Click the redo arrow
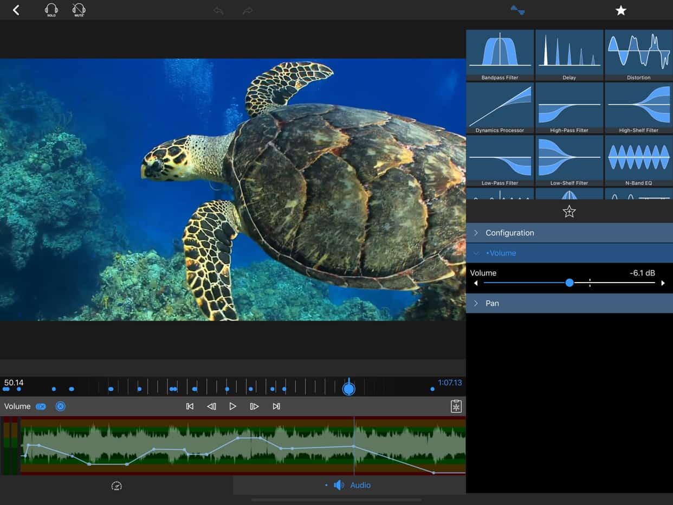This screenshot has width=673, height=505. coord(248,10)
